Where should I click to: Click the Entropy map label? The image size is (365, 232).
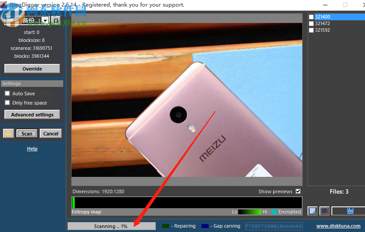click(86, 212)
